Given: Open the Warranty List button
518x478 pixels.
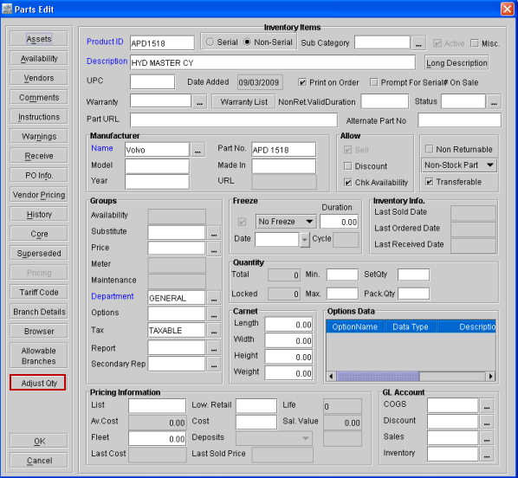Looking at the screenshot, I should pyautogui.click(x=243, y=101).
